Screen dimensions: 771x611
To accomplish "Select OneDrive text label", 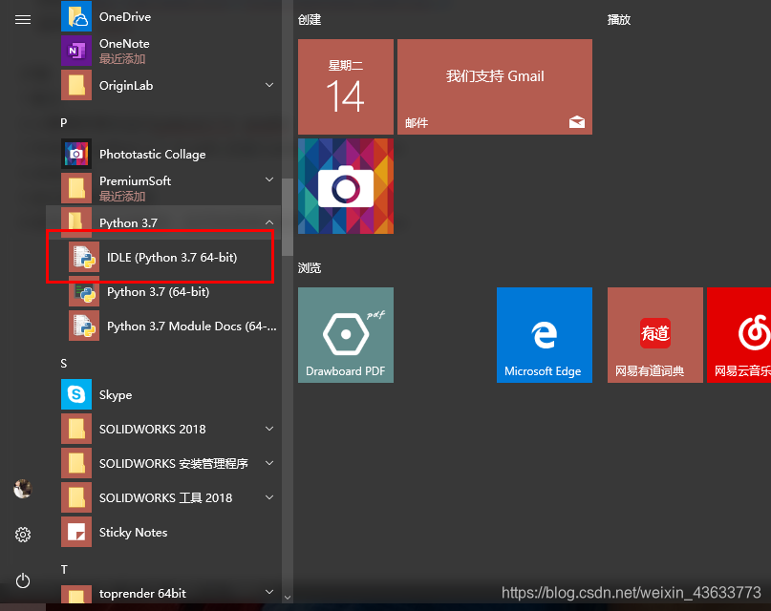I will coord(125,16).
